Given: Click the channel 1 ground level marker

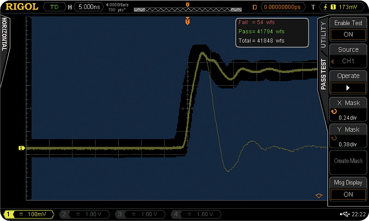Looking at the screenshot, I should click(21, 148).
